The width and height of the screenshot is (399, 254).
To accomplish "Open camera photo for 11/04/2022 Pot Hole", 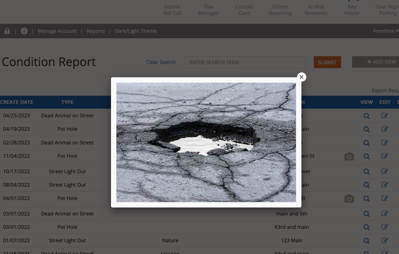I will tap(349, 156).
